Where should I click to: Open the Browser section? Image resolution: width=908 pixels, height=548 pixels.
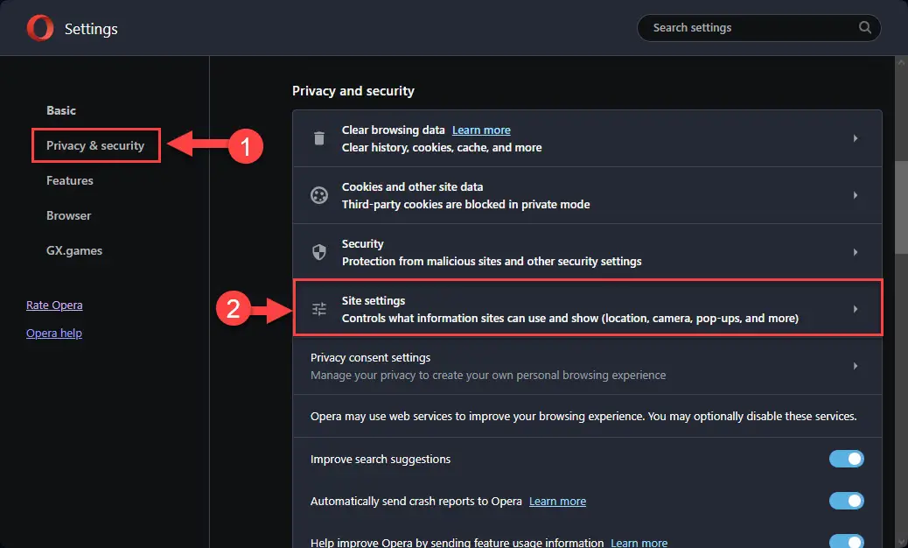[68, 215]
